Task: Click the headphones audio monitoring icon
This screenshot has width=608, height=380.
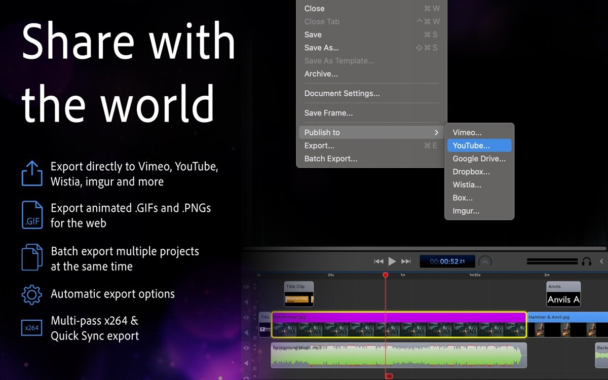Action: (x=587, y=261)
